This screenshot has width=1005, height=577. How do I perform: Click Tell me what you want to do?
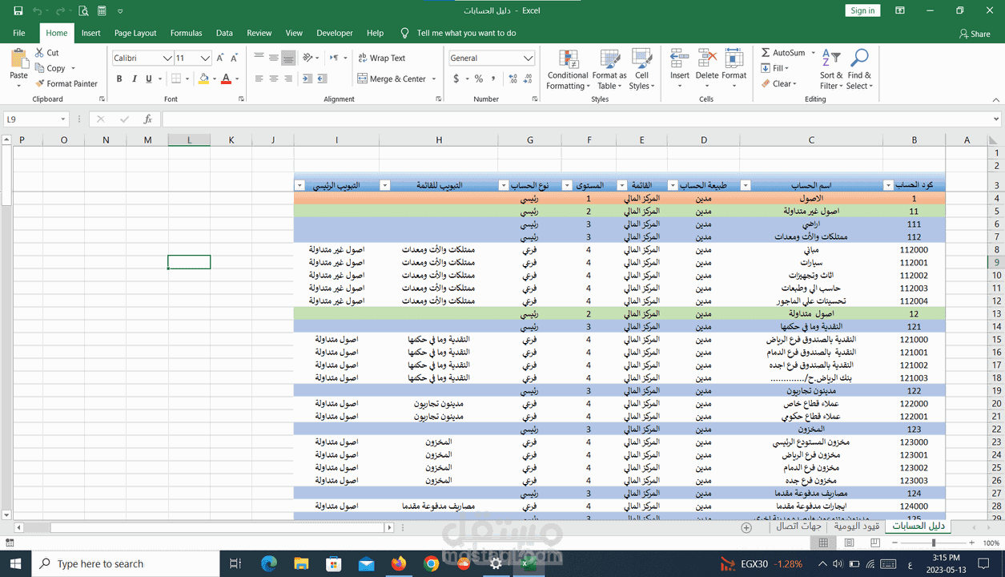click(466, 33)
